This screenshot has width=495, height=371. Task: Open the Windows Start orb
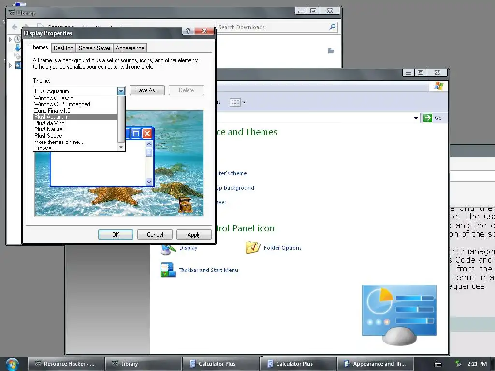[x=12, y=364]
